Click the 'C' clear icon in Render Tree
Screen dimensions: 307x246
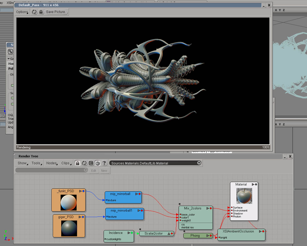91,163
